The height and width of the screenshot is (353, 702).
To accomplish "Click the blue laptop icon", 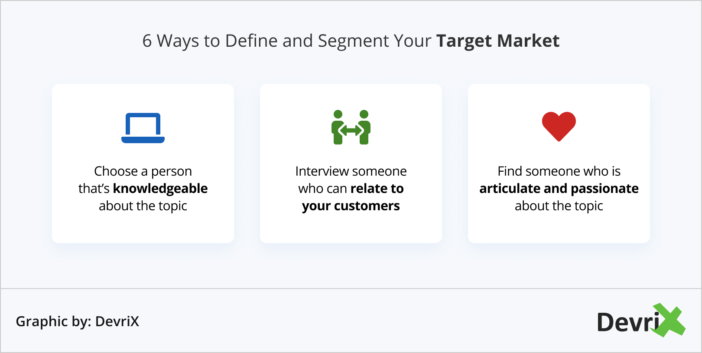I will tap(143, 128).
